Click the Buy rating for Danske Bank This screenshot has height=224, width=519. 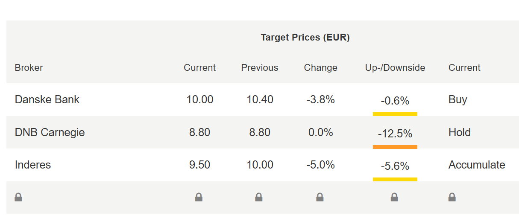tap(458, 100)
